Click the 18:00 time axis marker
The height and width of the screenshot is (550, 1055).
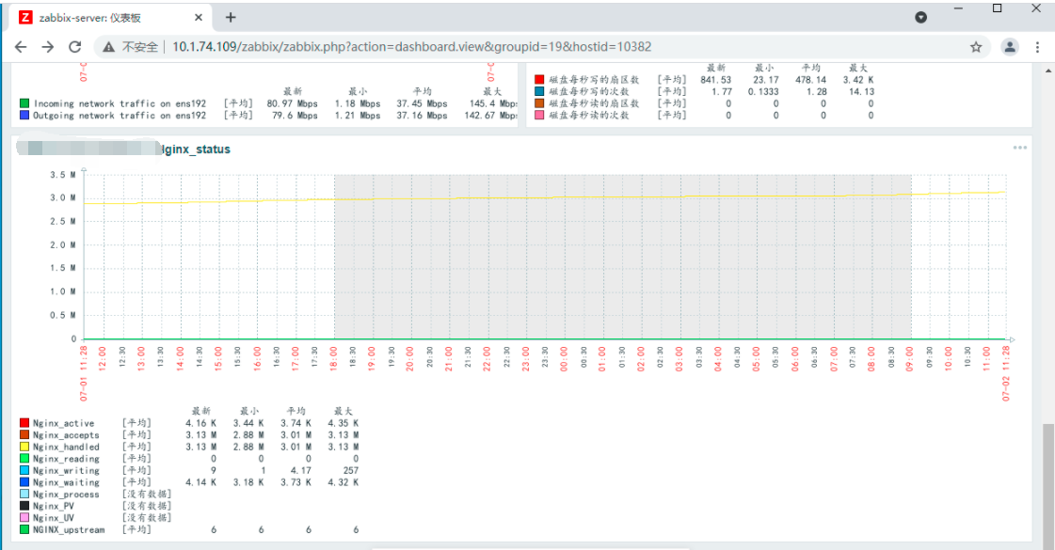334,359
